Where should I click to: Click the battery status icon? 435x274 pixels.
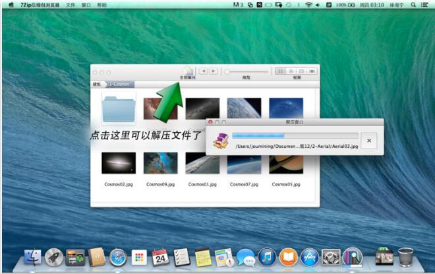coord(351,5)
